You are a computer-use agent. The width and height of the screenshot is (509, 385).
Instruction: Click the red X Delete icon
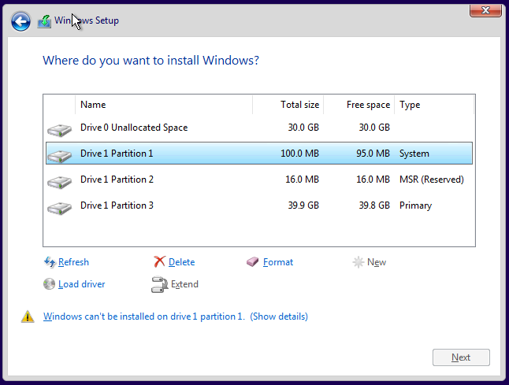point(159,261)
